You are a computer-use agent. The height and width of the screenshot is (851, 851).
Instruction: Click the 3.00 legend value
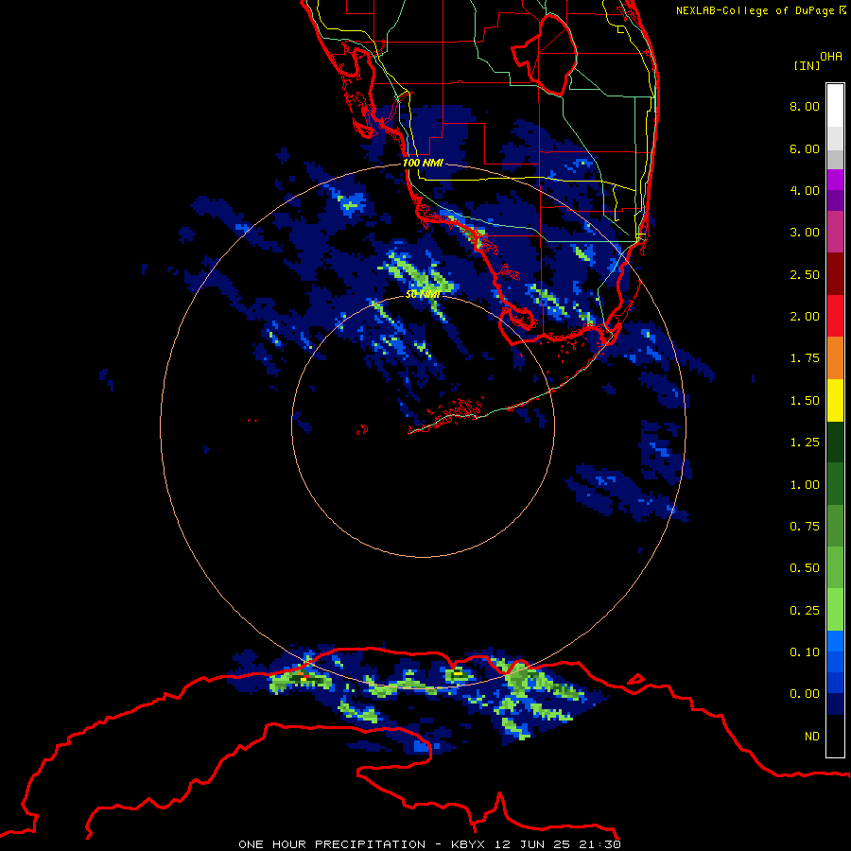pos(805,233)
